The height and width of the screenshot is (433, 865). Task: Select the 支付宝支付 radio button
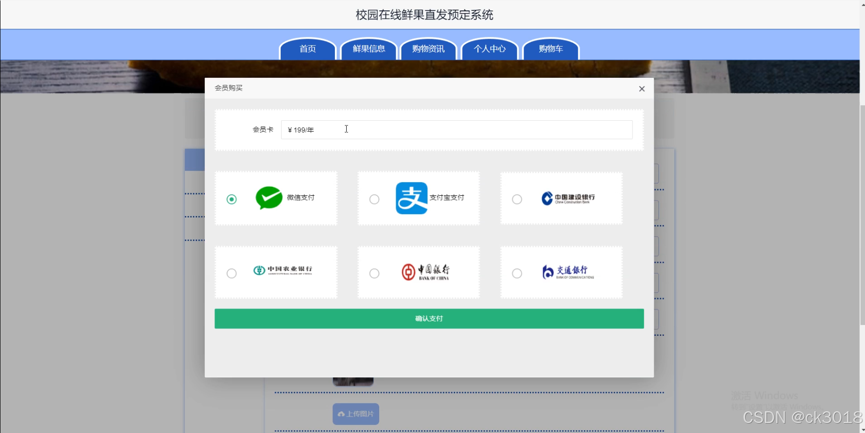374,199
